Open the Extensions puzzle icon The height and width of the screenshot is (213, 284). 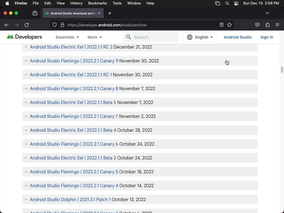point(268,25)
